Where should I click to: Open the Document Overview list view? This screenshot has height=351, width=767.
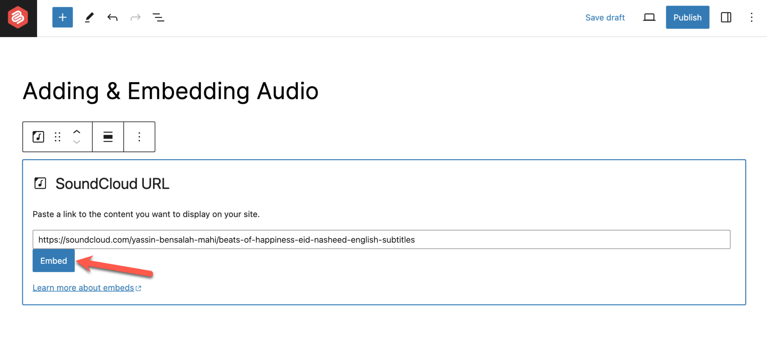tap(158, 17)
